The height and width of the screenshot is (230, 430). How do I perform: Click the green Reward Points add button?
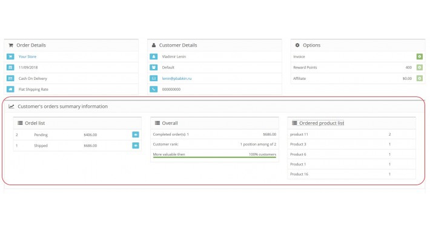point(419,67)
